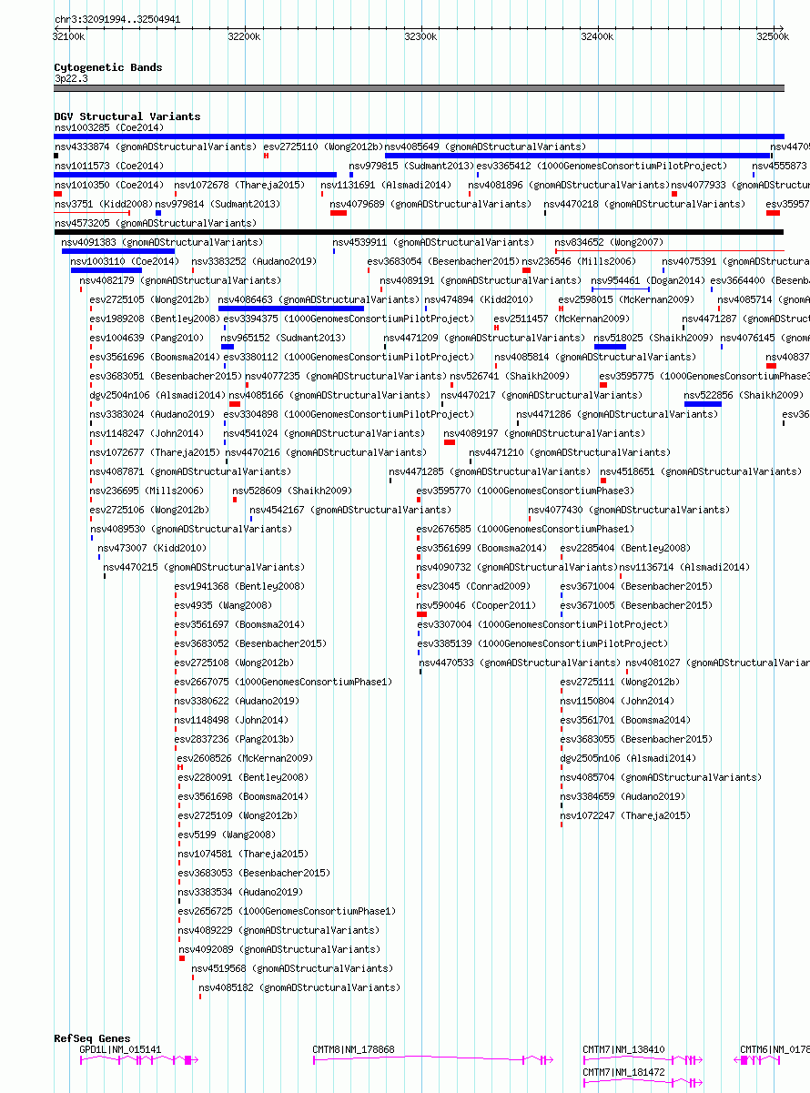Click nsv473007 (Kidd2010) label
The height and width of the screenshot is (1093, 810).
click(x=152, y=548)
